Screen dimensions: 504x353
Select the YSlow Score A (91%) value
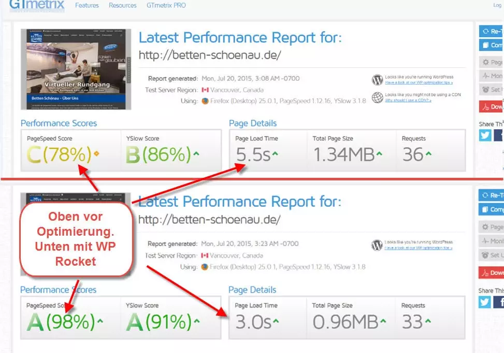[x=159, y=321]
